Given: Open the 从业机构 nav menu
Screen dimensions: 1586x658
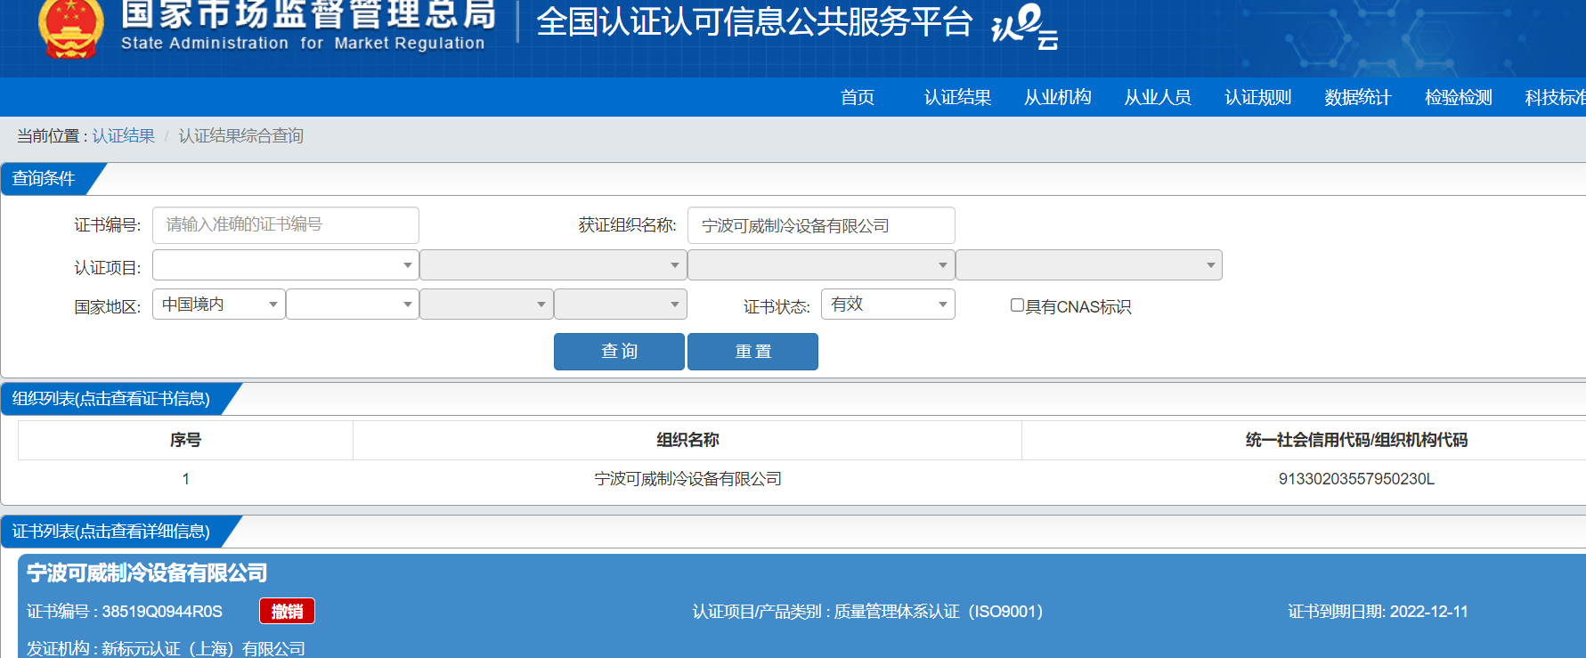Looking at the screenshot, I should click(x=1057, y=97).
